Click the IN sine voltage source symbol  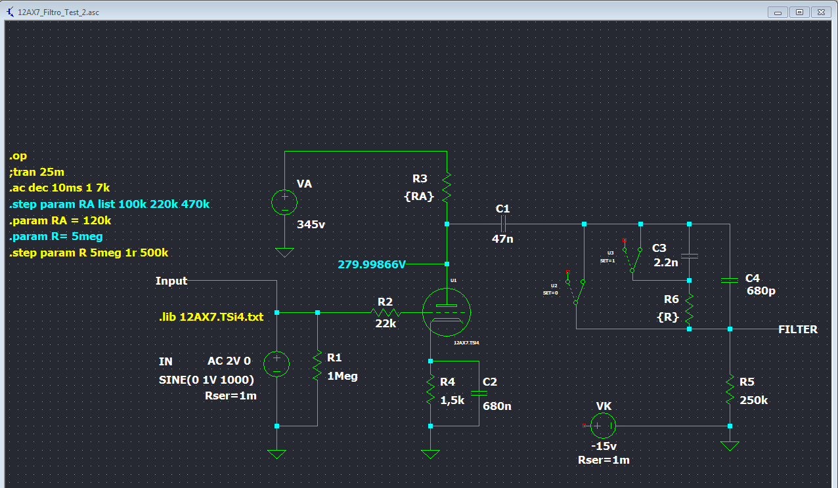[x=276, y=363]
